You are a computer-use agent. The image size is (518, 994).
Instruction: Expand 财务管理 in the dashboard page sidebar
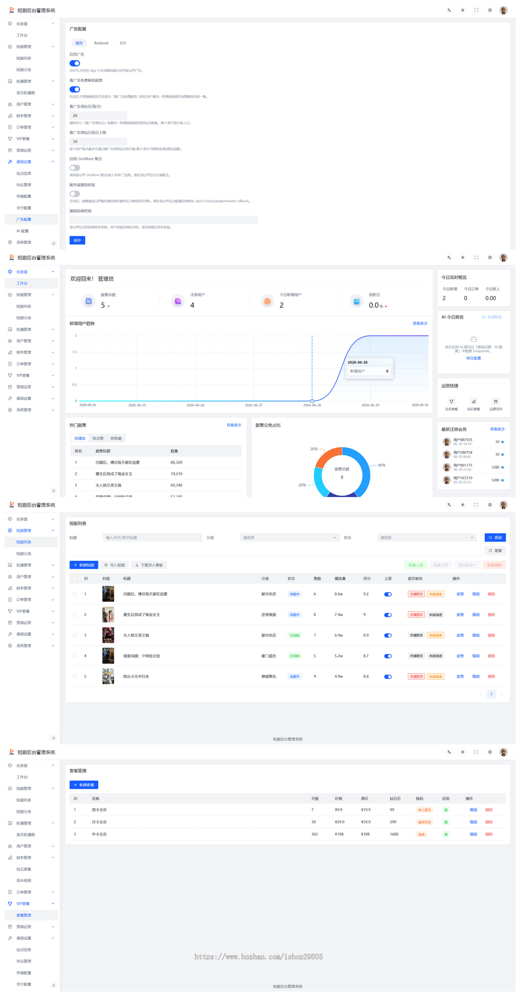click(x=30, y=353)
